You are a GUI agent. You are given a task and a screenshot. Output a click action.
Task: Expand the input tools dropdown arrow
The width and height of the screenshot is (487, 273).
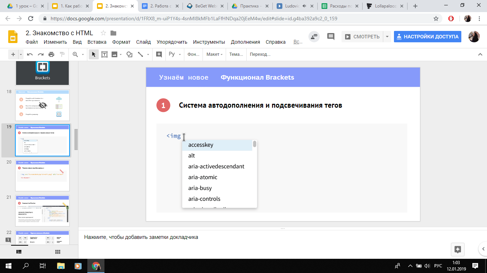tap(180, 54)
